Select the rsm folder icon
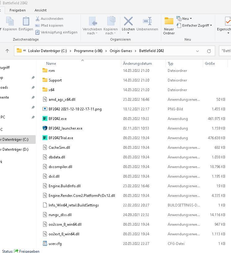231x253 pixels. (45, 70)
